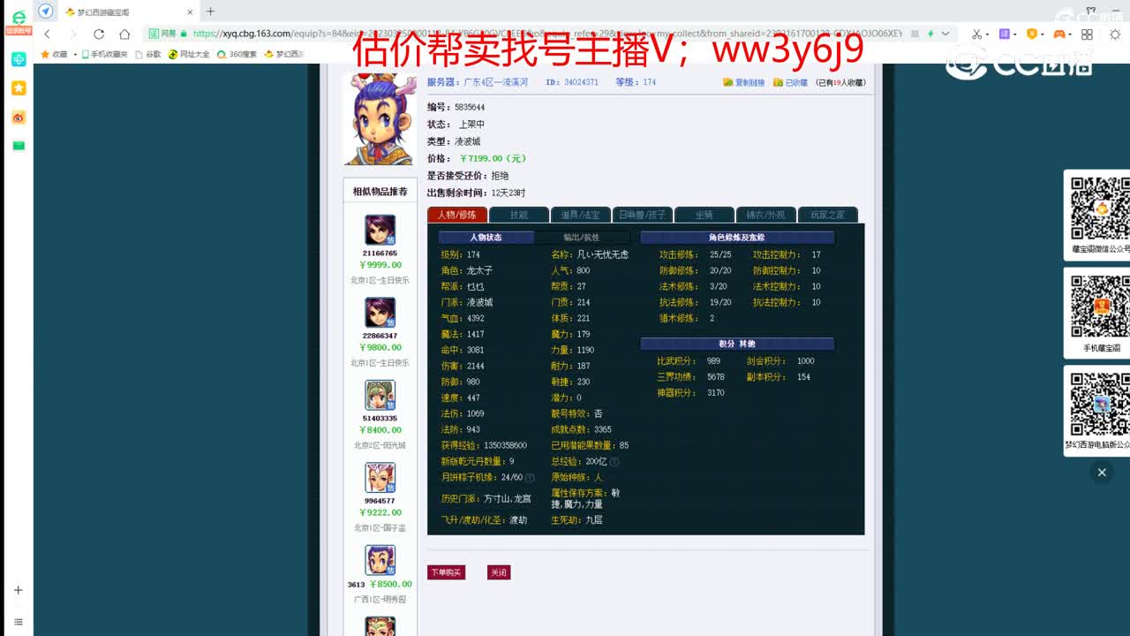Click the green lightning speed mode icon
This screenshot has width=1130, height=636.
(930, 34)
